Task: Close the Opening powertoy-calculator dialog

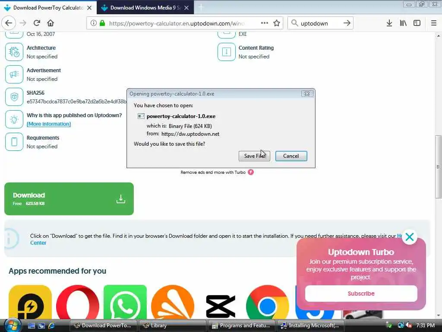Action: pyautogui.click(x=307, y=94)
